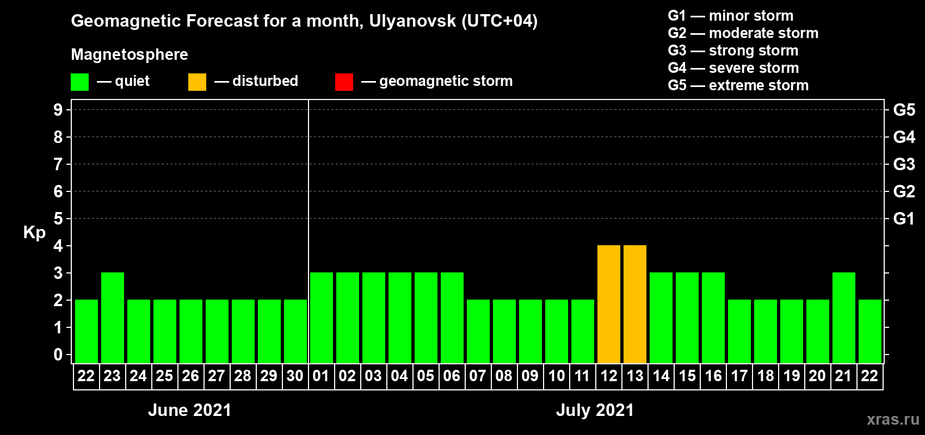Select the green bar for July 22
The height and width of the screenshot is (435, 925).
point(870,331)
